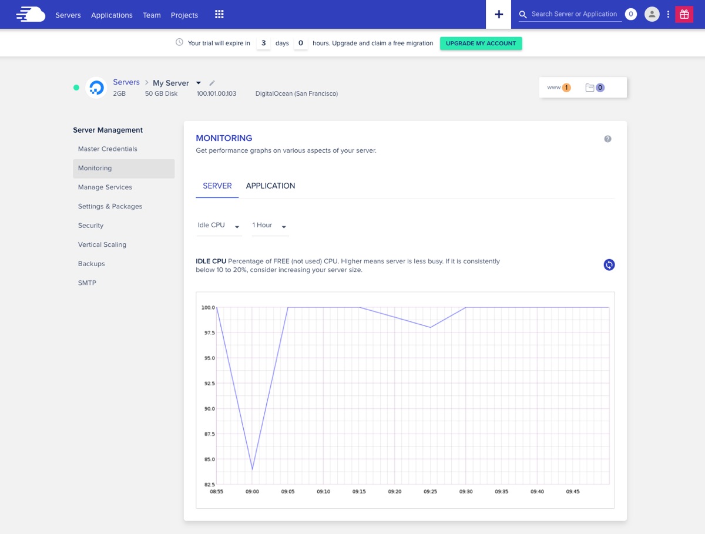Click the 08:55 x-axis label
Image resolution: width=705 pixels, height=534 pixels.
click(217, 492)
